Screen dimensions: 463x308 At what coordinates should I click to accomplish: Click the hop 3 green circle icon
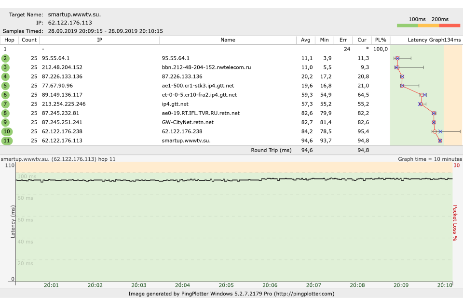click(x=5, y=67)
